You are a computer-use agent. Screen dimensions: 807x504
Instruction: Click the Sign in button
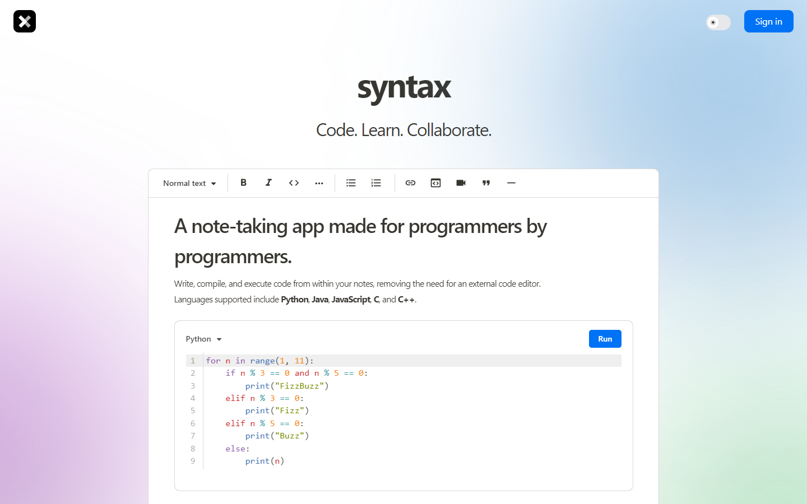(768, 21)
